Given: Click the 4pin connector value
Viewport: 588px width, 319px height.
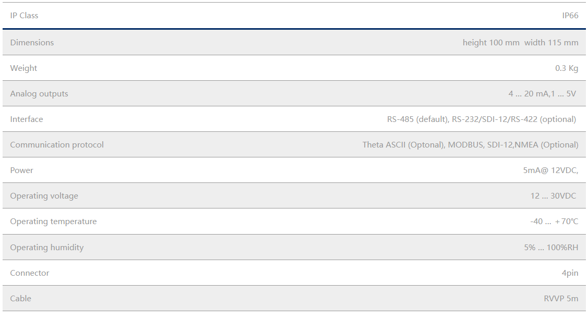Looking at the screenshot, I should pos(570,273).
